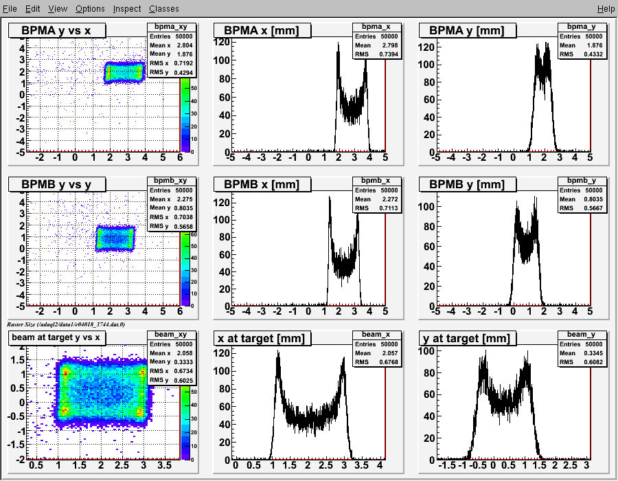Select the color palette of BPMA y vs x
Image resolution: width=618 pixels, height=481 pixels.
(x=185, y=114)
